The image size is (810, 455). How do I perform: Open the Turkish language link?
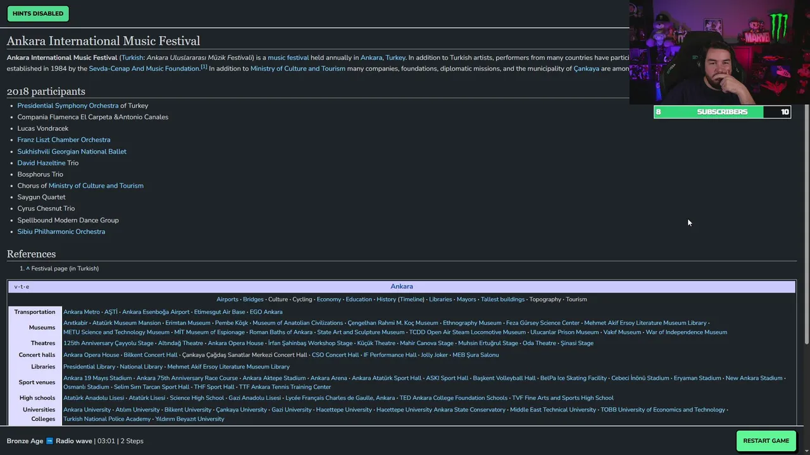(132, 58)
